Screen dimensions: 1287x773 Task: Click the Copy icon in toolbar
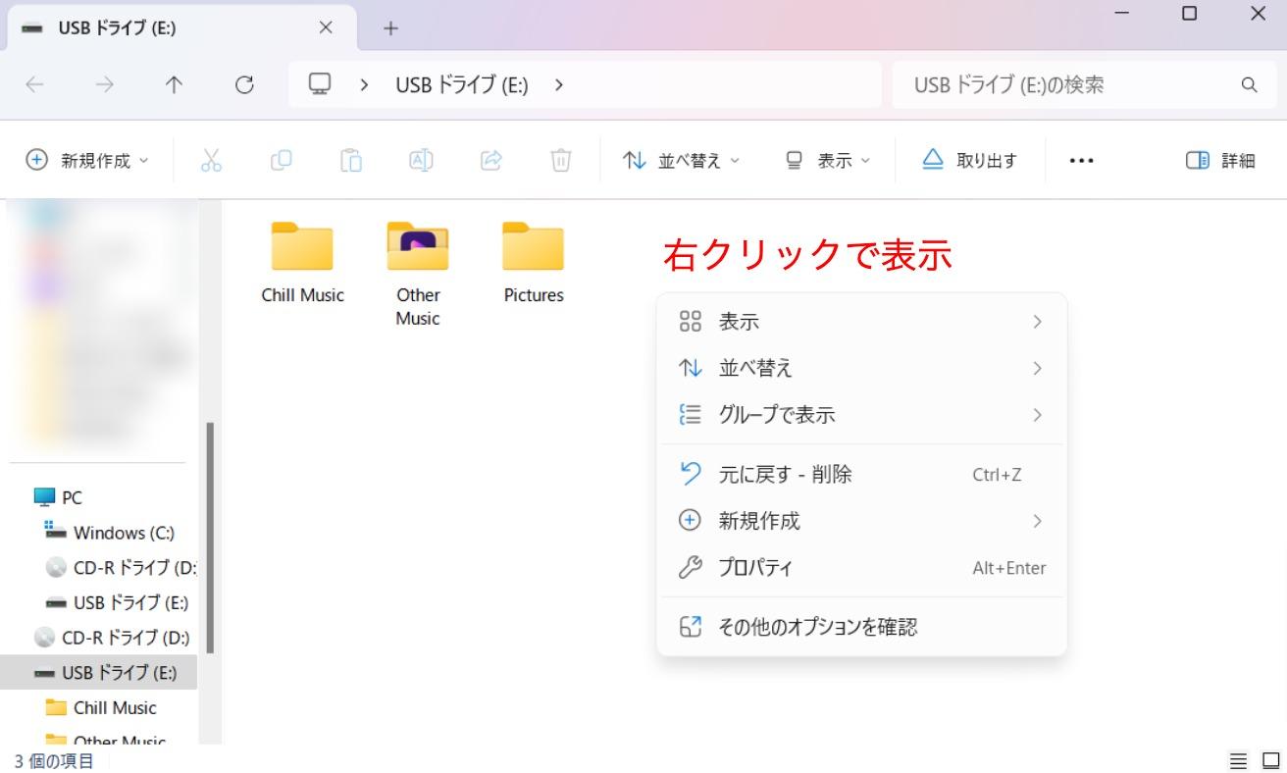click(281, 160)
